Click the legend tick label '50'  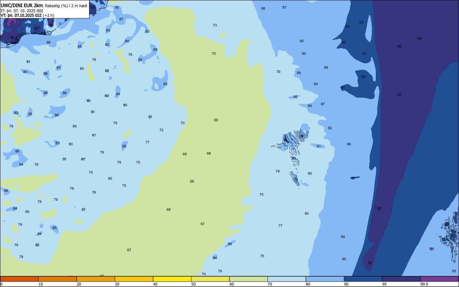click(x=193, y=284)
